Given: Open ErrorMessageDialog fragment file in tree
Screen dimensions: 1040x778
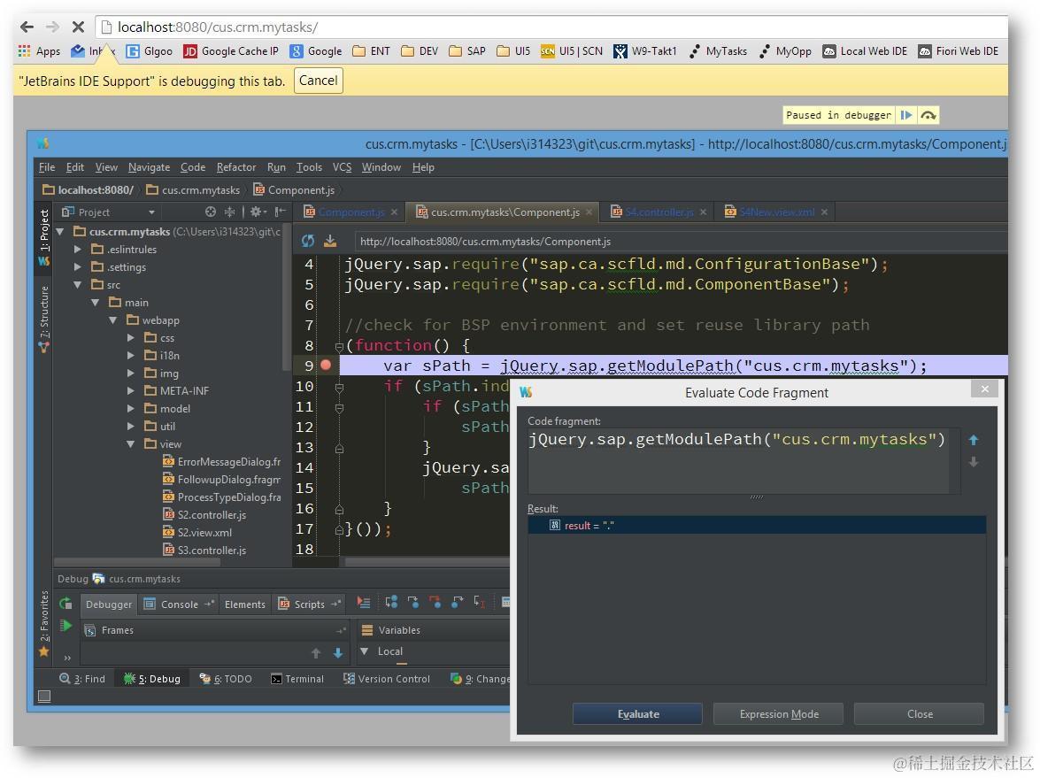Looking at the screenshot, I should click(x=221, y=462).
